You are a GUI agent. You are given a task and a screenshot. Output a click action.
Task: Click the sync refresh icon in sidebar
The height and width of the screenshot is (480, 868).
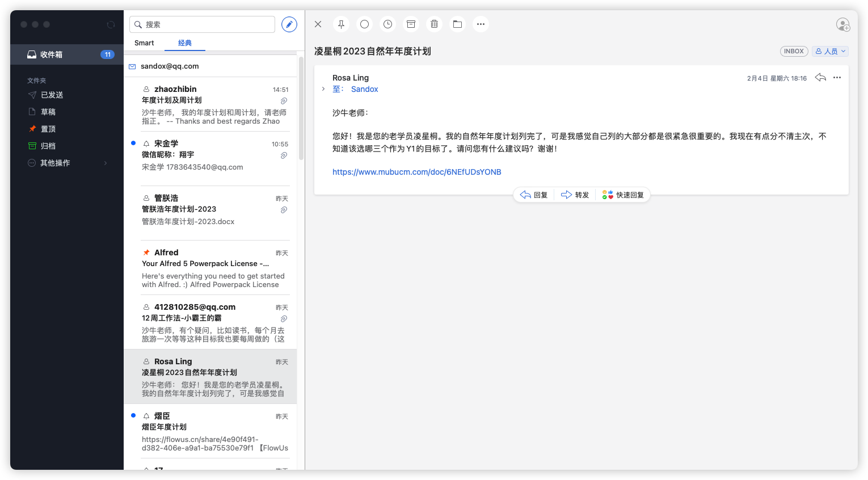111,24
